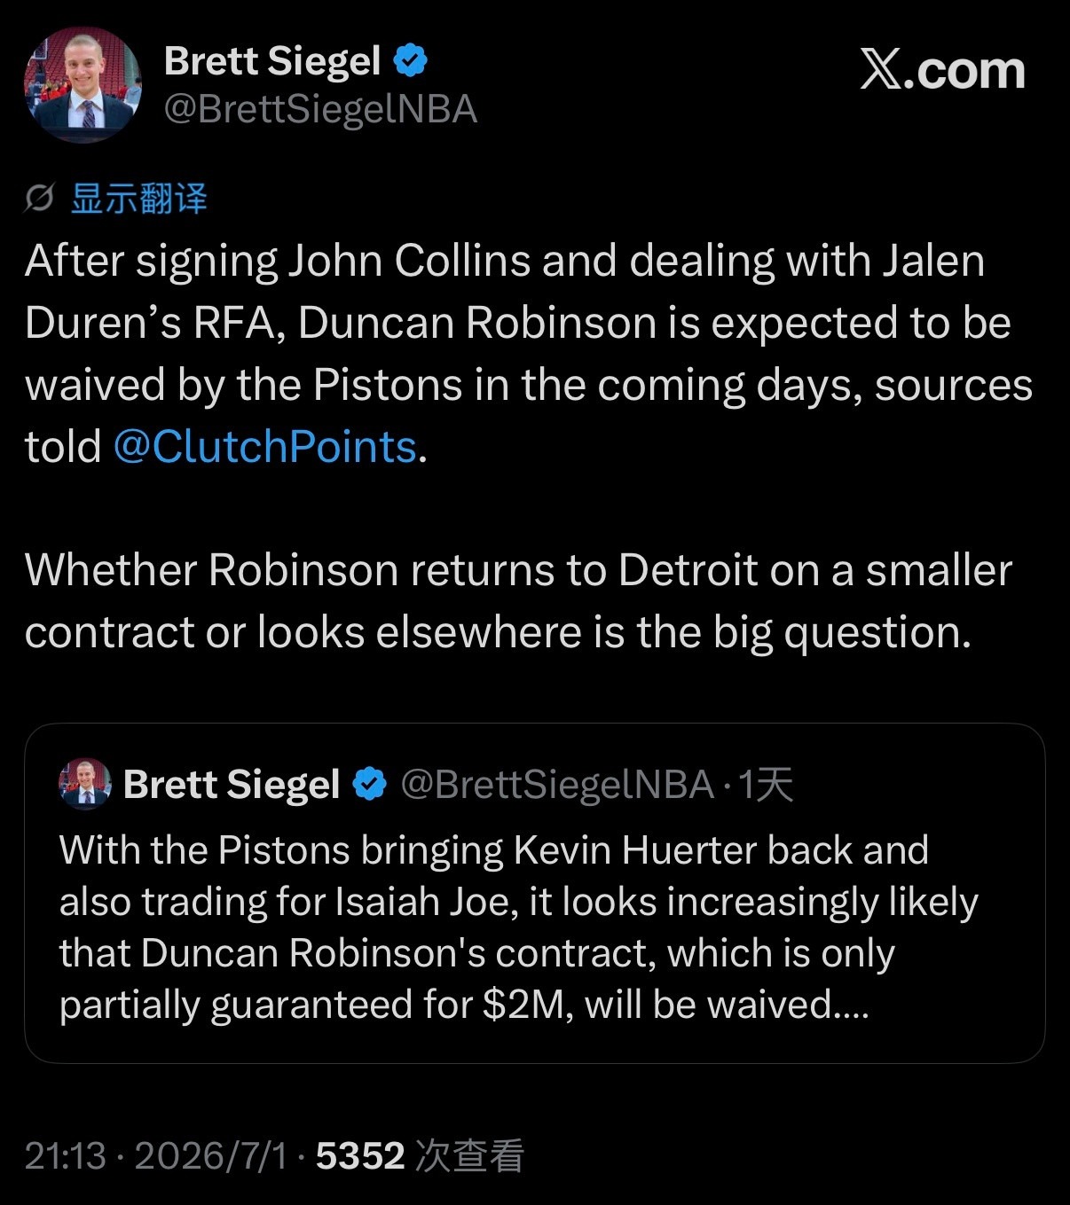1070x1205 pixels.
Task: View the 5352 次查看 view count
Action: pyautogui.click(x=421, y=1155)
